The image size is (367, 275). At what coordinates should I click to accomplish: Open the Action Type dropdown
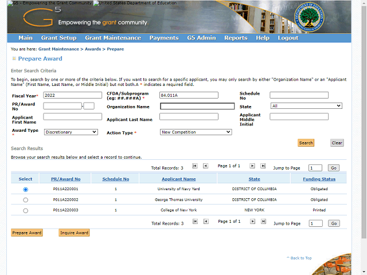(x=196, y=132)
